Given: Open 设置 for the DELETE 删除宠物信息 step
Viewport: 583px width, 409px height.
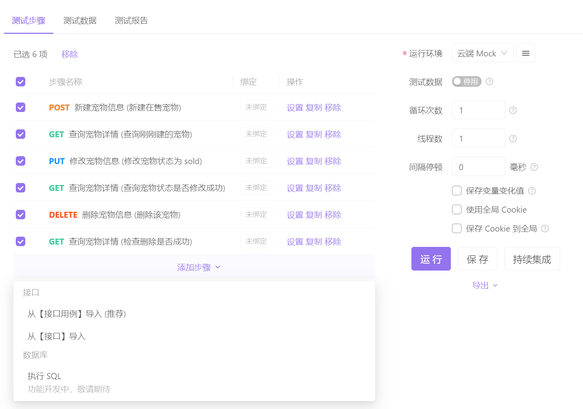Looking at the screenshot, I should (x=295, y=215).
